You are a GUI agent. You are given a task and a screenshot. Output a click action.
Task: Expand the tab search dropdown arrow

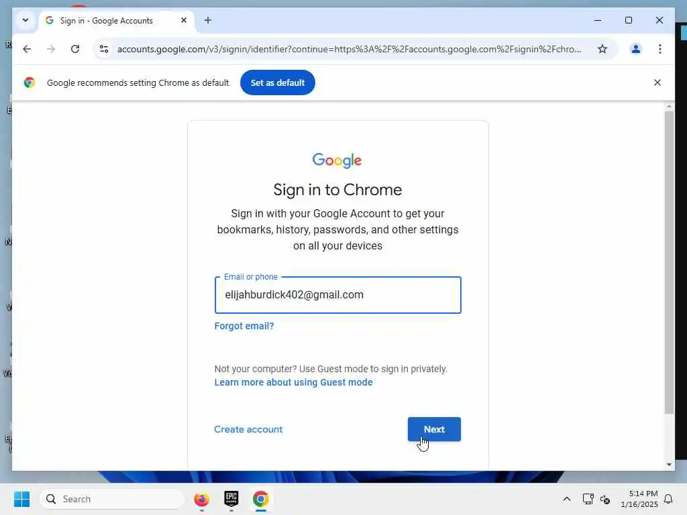[x=25, y=20]
